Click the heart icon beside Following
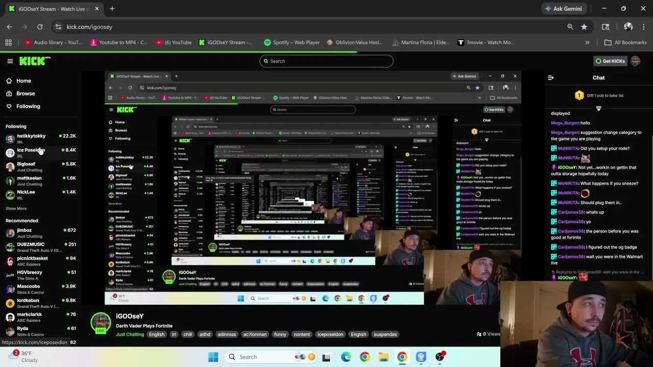 click(x=9, y=106)
